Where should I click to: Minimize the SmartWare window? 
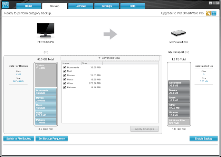210,3
